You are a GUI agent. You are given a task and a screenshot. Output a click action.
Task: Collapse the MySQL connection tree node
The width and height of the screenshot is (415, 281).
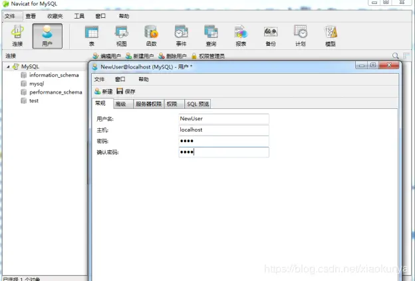(x=8, y=66)
